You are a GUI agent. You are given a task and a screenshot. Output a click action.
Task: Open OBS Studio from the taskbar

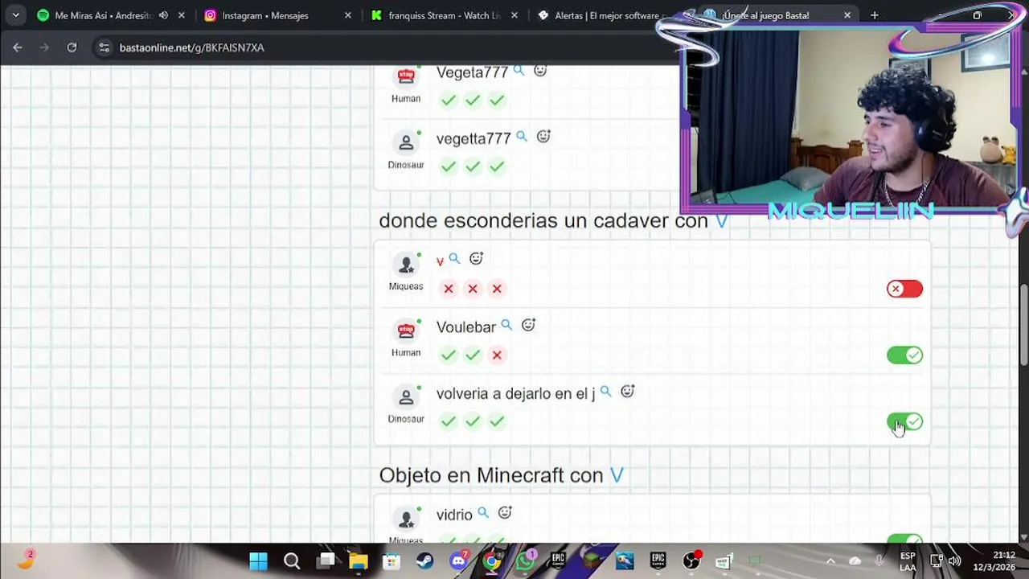pyautogui.click(x=691, y=561)
